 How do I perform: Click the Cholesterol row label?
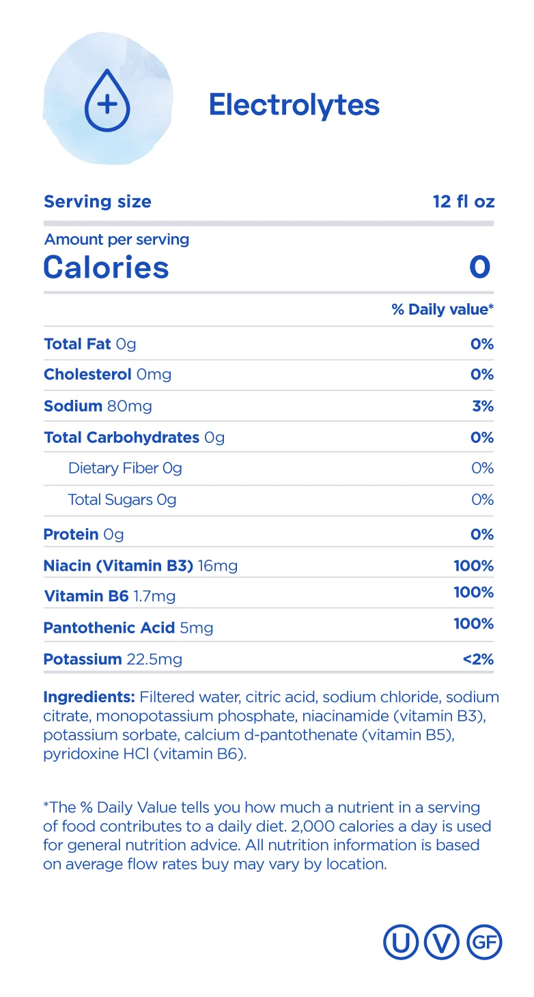tap(107, 375)
